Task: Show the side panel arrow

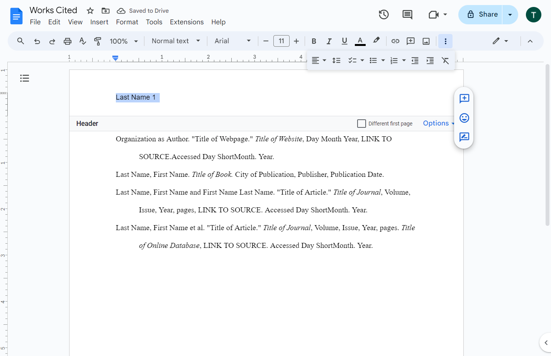Action: (x=546, y=342)
